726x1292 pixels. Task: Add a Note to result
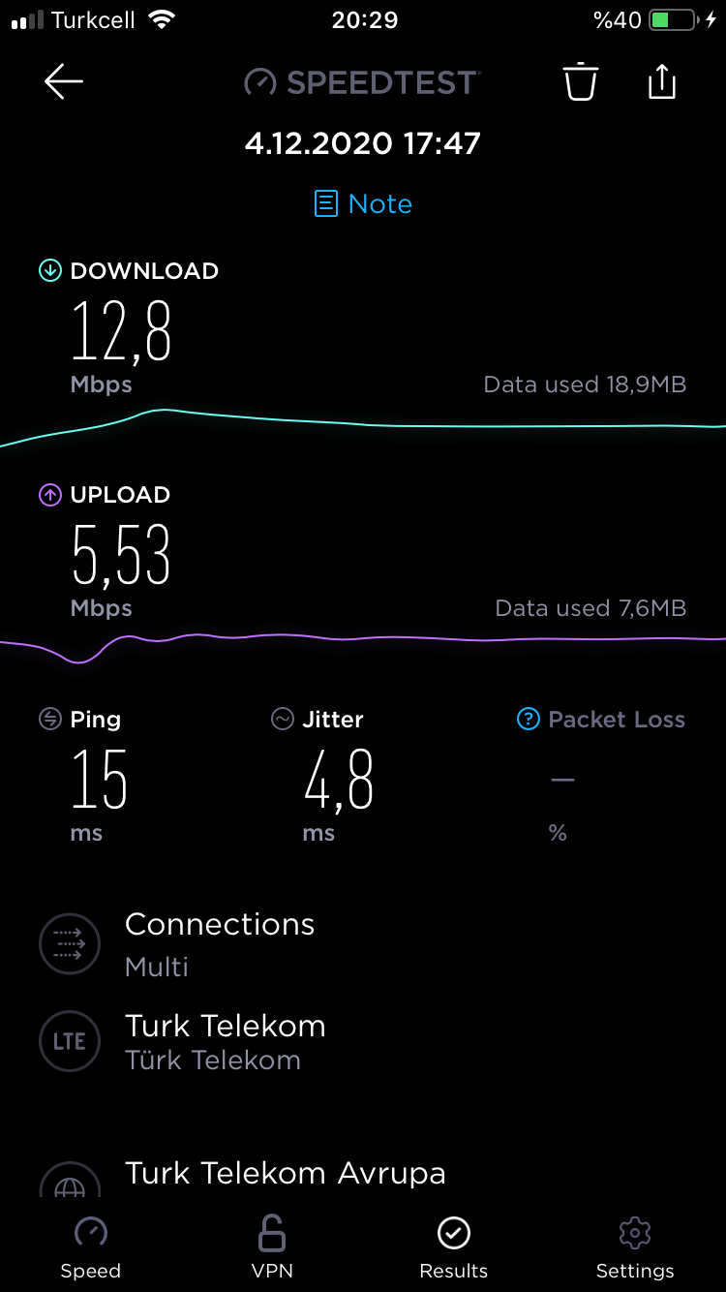click(364, 203)
